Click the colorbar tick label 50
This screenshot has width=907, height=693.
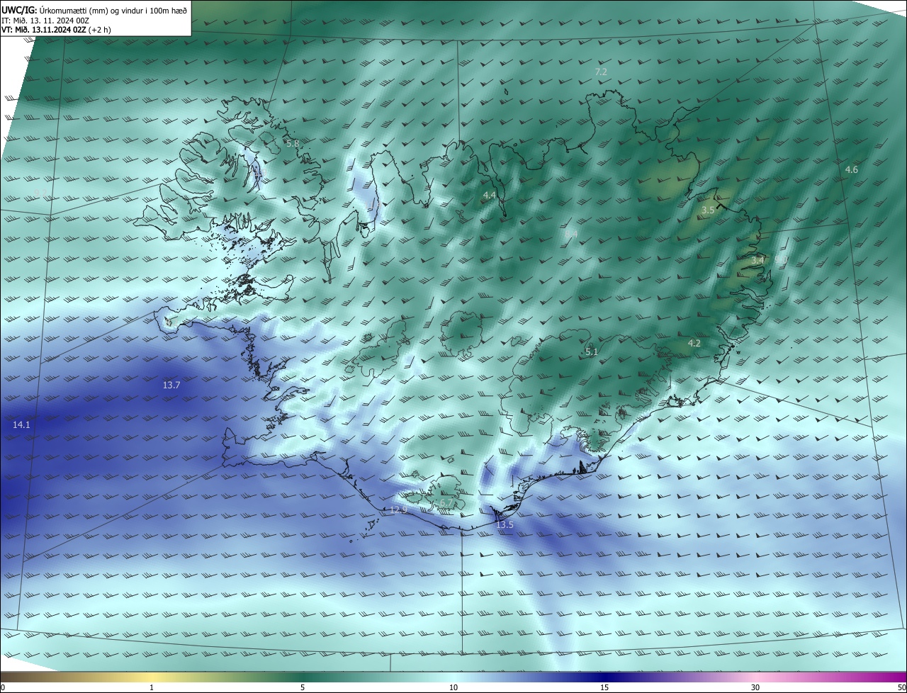tap(901, 688)
